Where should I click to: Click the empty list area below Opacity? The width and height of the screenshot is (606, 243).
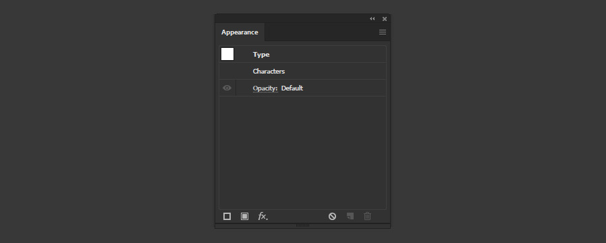[302, 153]
